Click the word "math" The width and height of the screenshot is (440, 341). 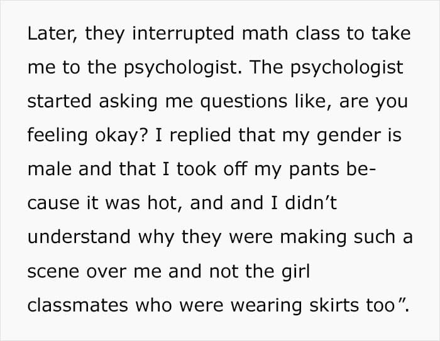265,33
